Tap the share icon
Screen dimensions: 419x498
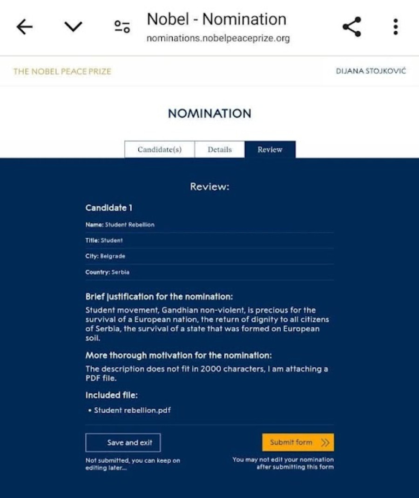(x=351, y=27)
